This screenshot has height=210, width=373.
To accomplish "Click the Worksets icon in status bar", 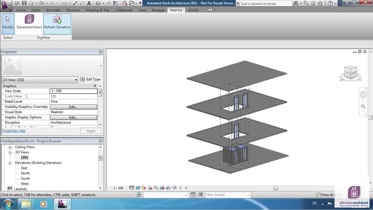I will pyautogui.click(x=139, y=195).
